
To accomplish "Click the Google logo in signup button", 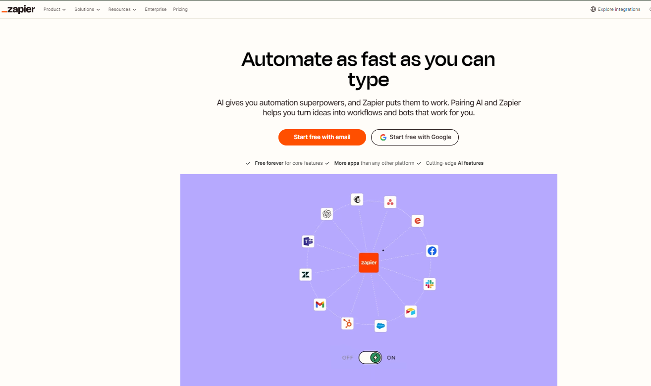I will click(x=383, y=137).
